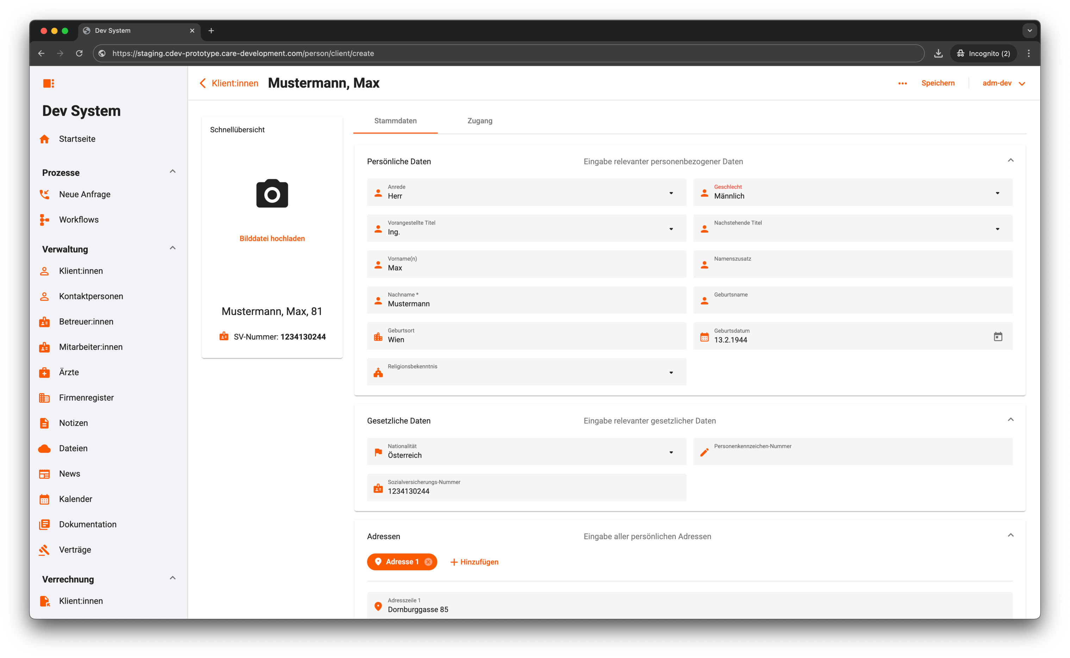
Task: Click the Verträge gavel icon
Action: click(44, 550)
